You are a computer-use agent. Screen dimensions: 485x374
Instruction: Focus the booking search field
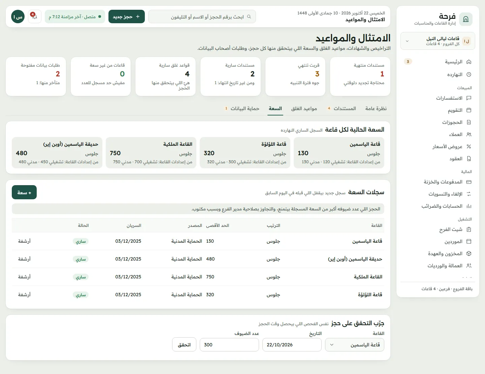point(202,16)
